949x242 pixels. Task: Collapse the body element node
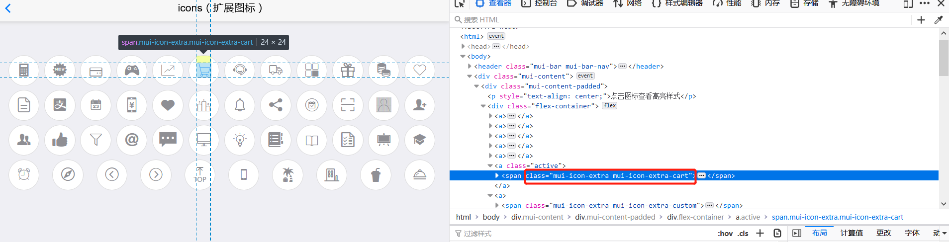(x=463, y=56)
